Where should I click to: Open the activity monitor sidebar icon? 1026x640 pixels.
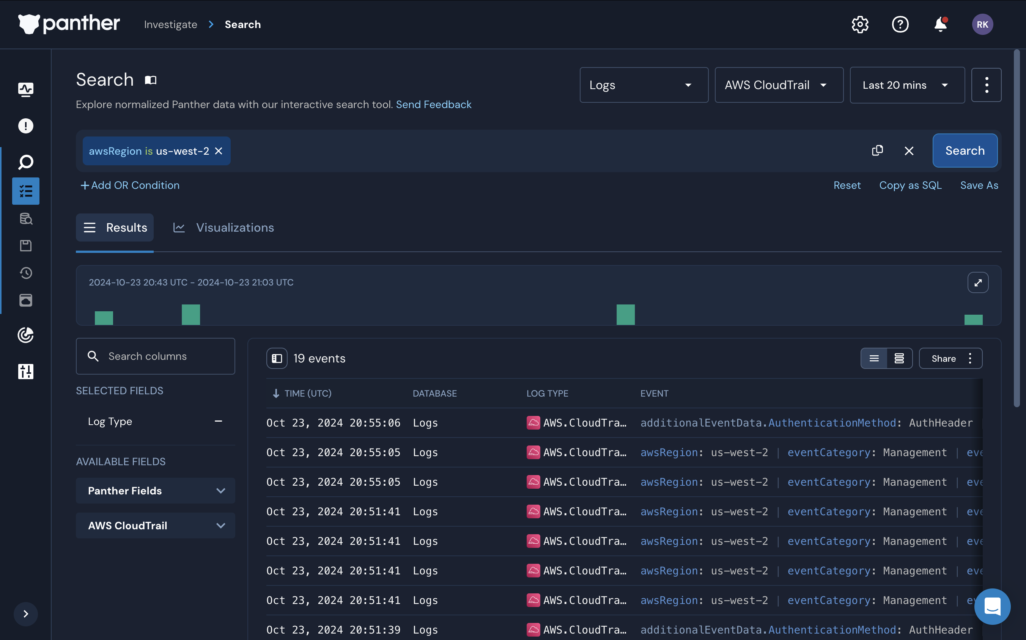[x=26, y=89]
